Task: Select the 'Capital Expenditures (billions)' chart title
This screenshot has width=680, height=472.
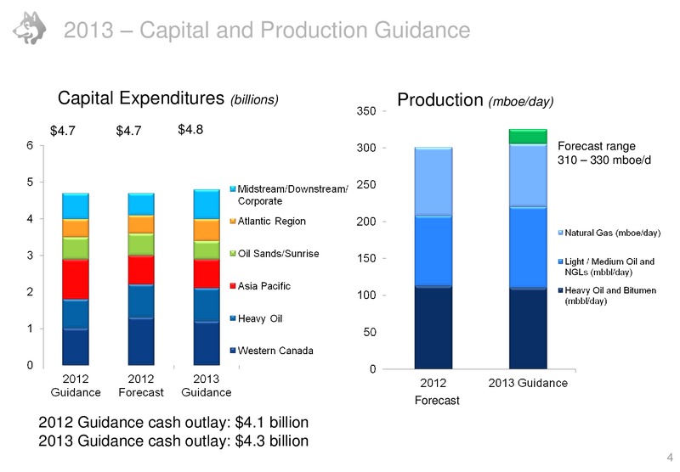Action: coord(168,98)
